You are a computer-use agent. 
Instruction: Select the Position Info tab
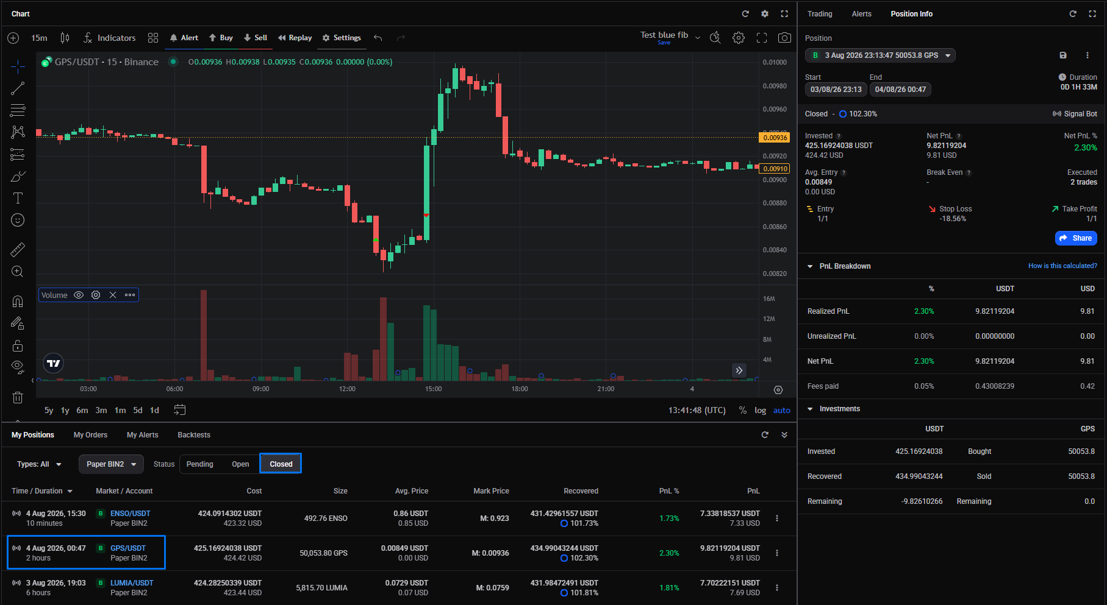pyautogui.click(x=911, y=13)
